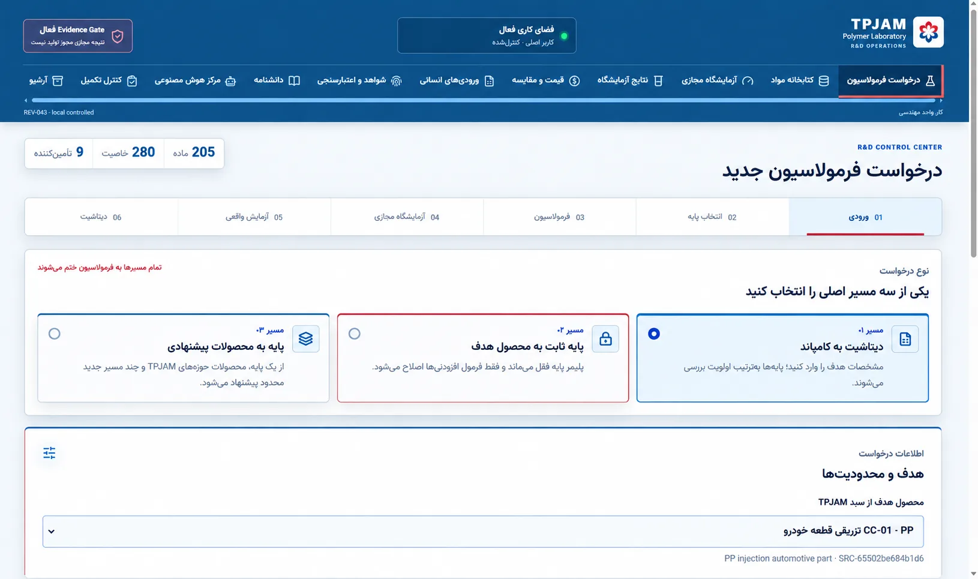
Task: Click the TPJAM flower logo icon
Action: 928,32
